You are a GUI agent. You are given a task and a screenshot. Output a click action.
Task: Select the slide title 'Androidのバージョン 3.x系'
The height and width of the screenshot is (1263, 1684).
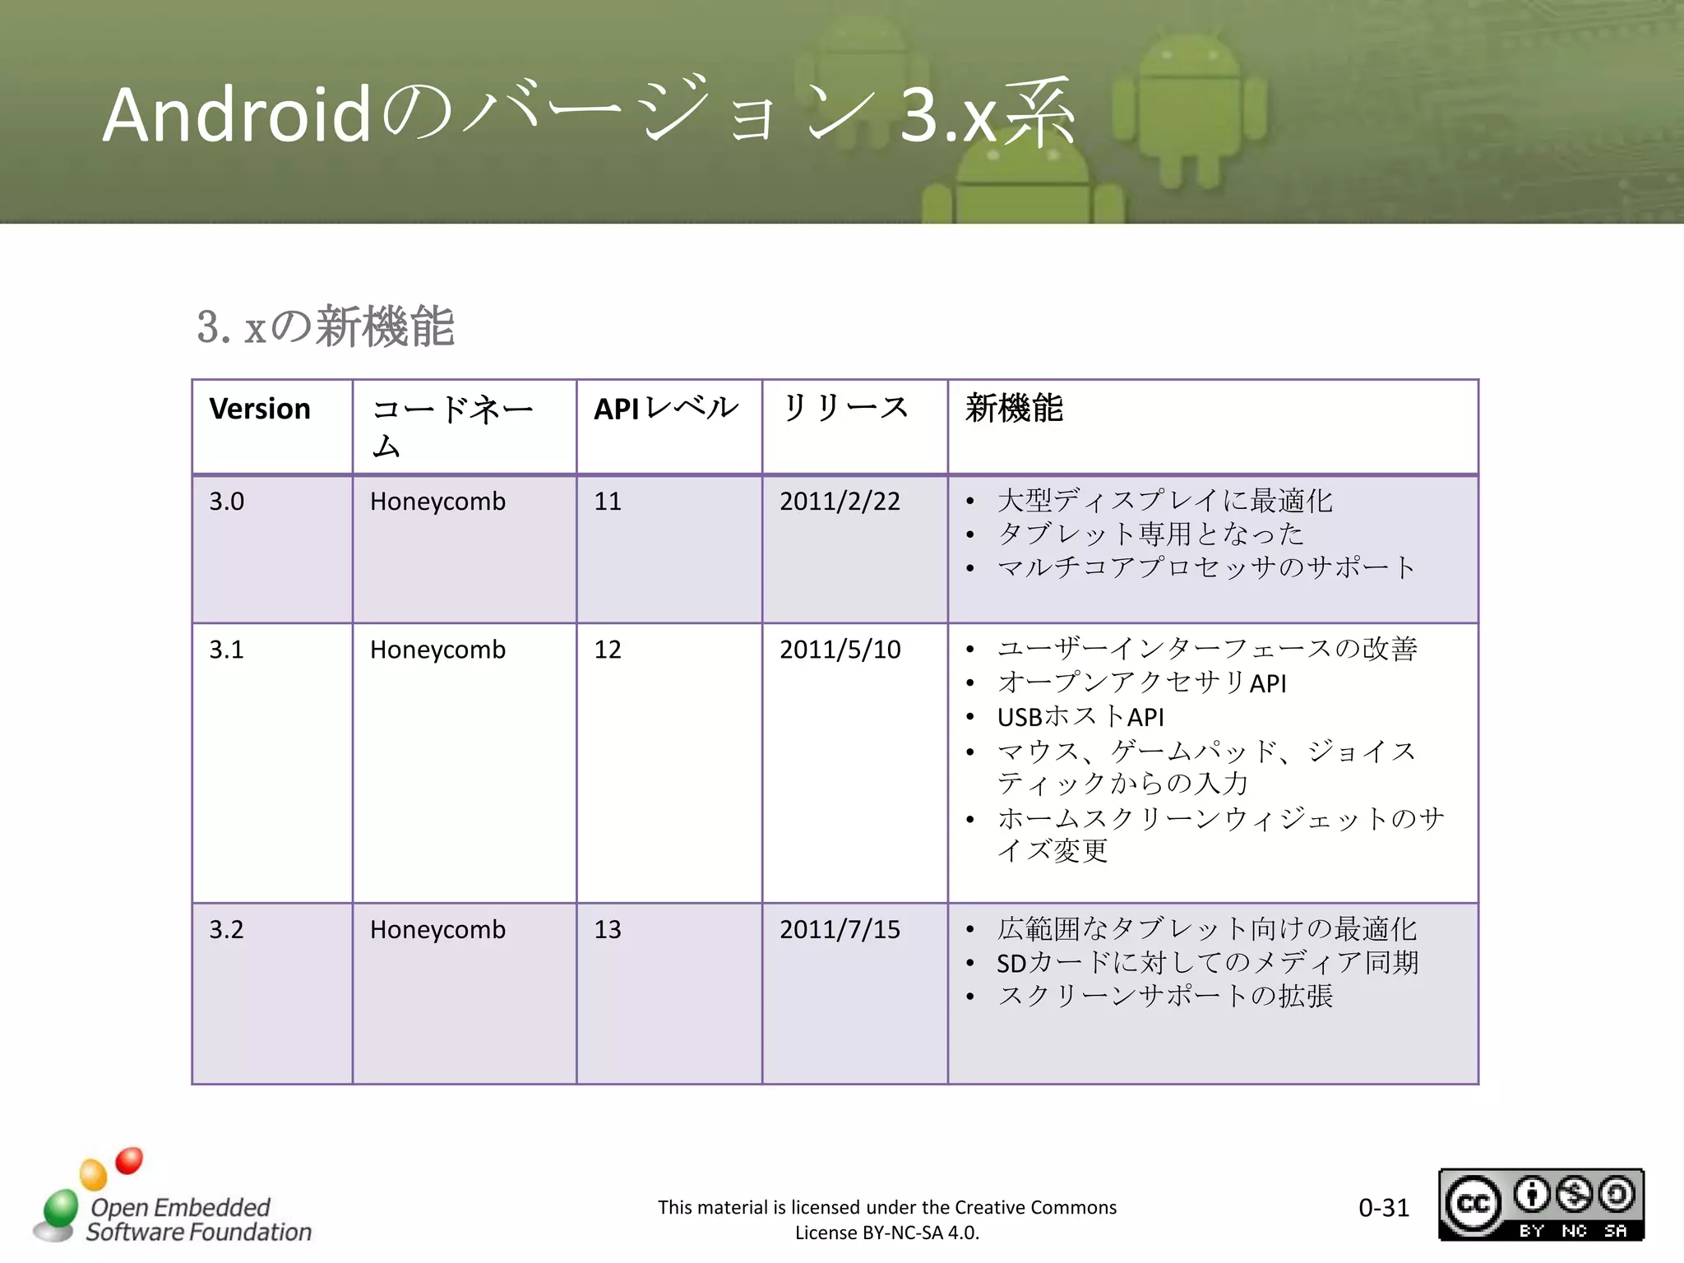tap(589, 113)
